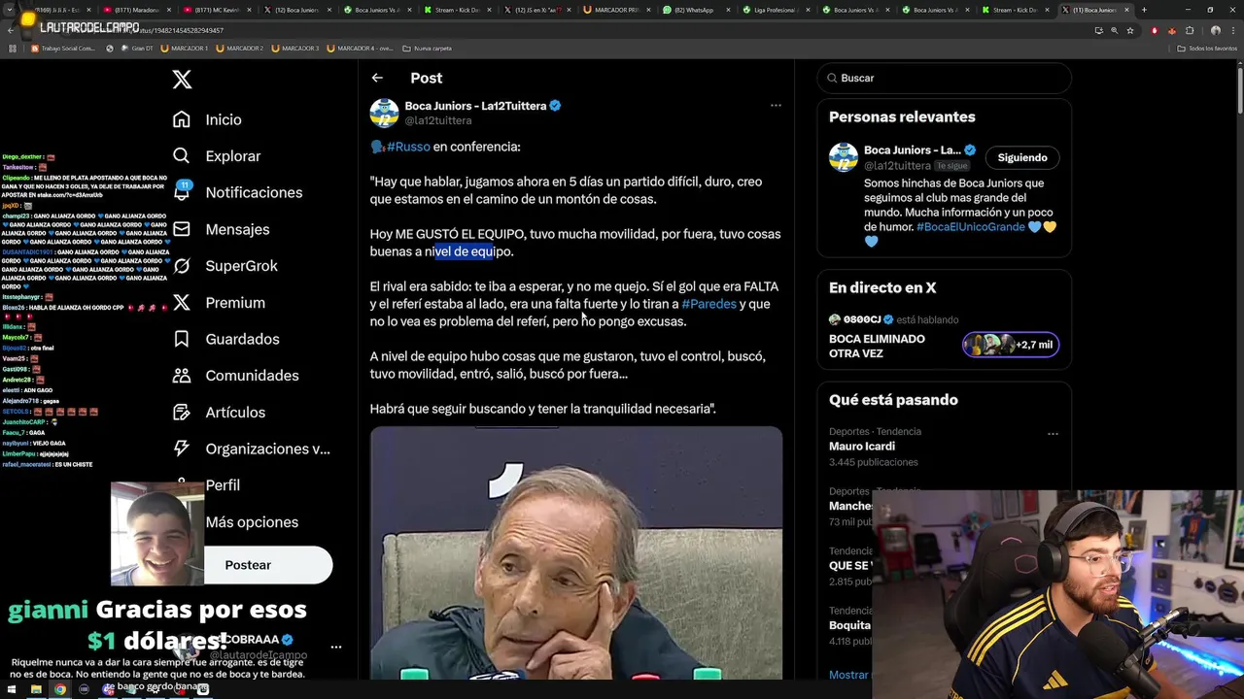Open a new browser tab

point(1144,10)
